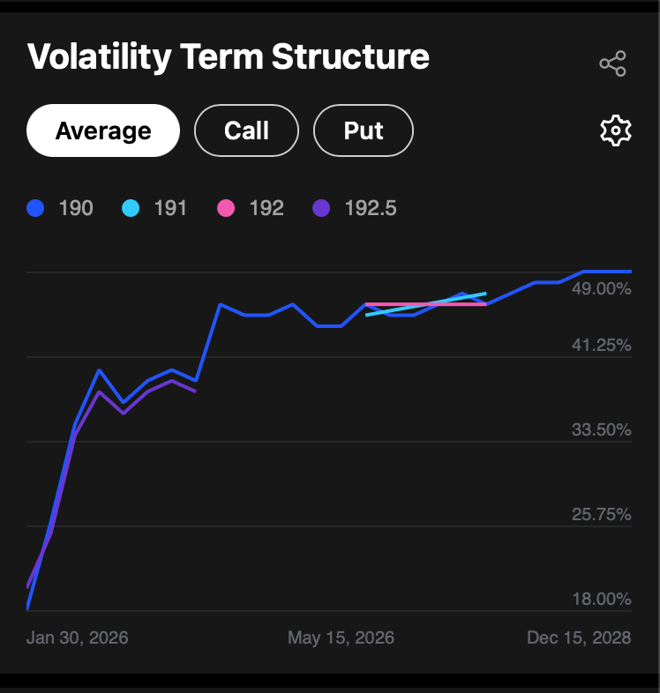Image resolution: width=660 pixels, height=693 pixels.
Task: Switch to the Put tab
Action: click(x=364, y=130)
